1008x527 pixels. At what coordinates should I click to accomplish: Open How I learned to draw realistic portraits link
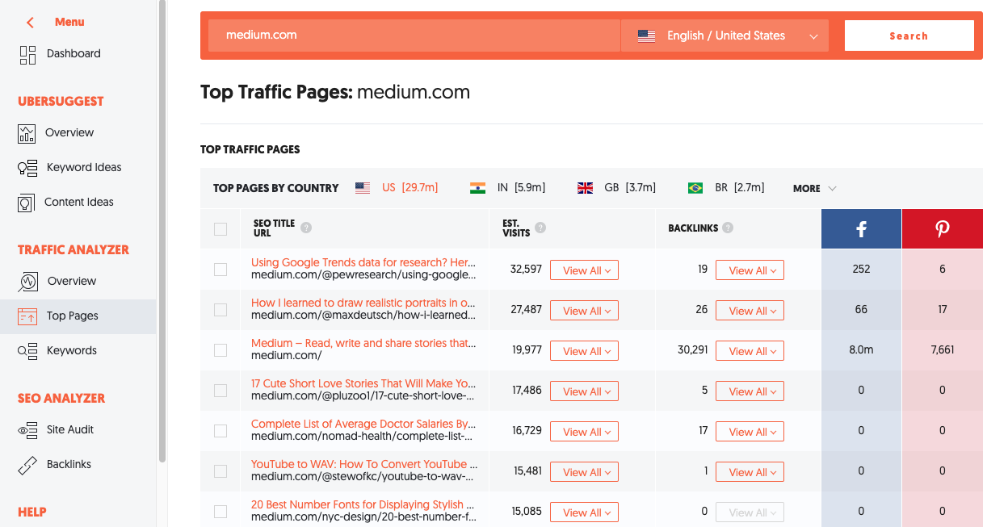tap(363, 303)
